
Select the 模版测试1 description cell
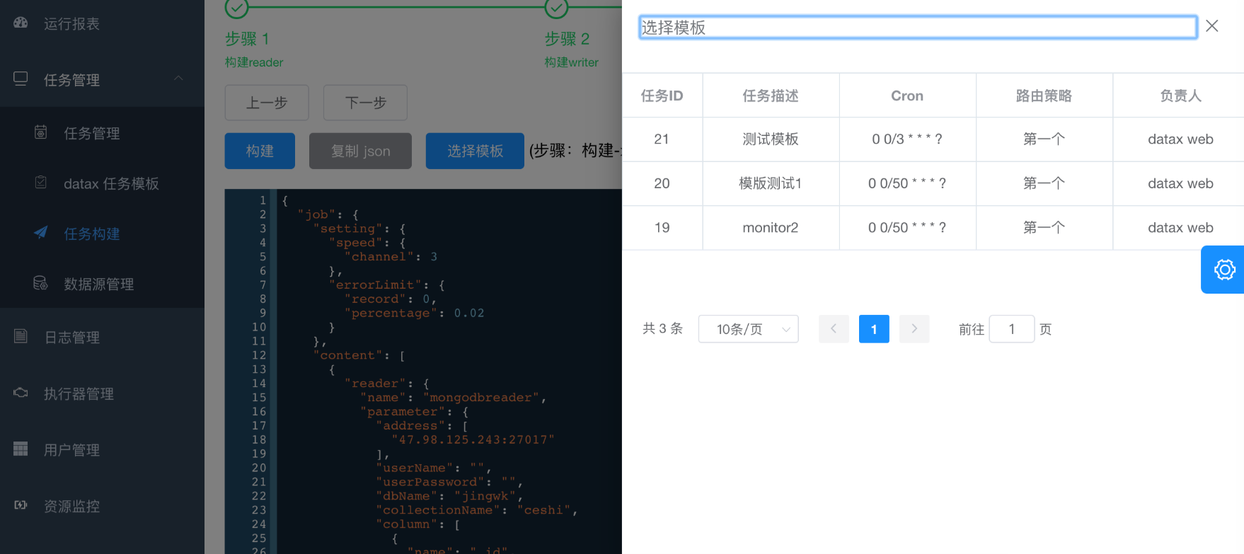click(x=771, y=184)
